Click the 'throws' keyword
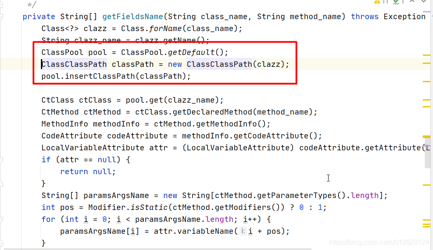The height and width of the screenshot is (250, 433). (x=364, y=17)
